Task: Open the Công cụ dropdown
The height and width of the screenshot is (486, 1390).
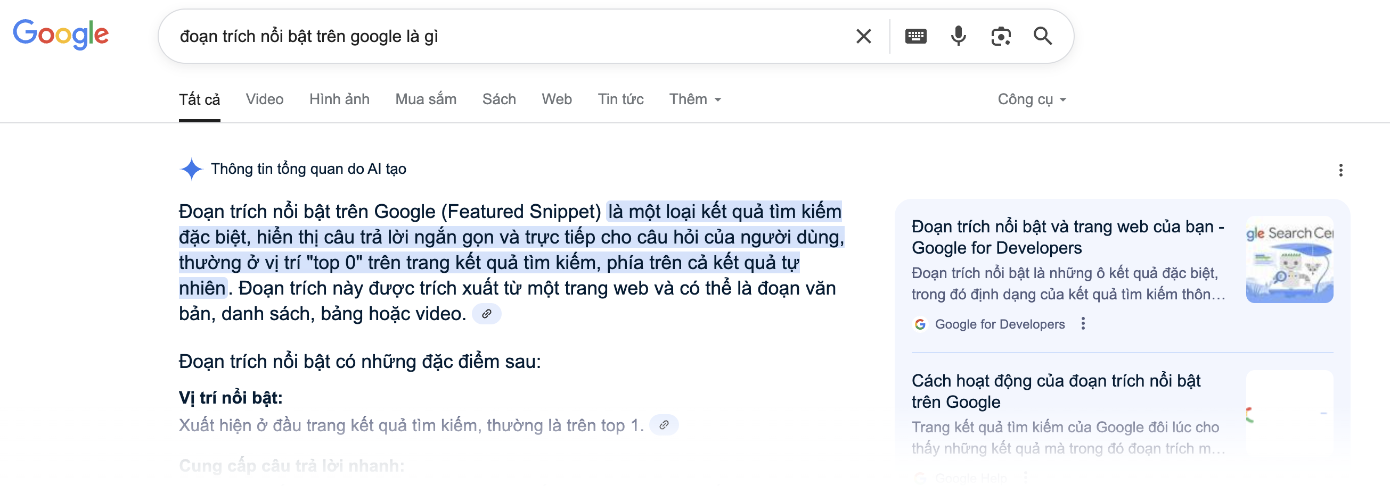Action: 1032,99
